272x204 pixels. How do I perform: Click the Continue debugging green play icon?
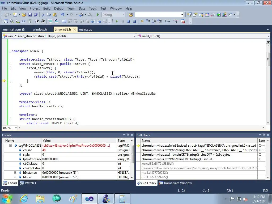coord(117,21)
